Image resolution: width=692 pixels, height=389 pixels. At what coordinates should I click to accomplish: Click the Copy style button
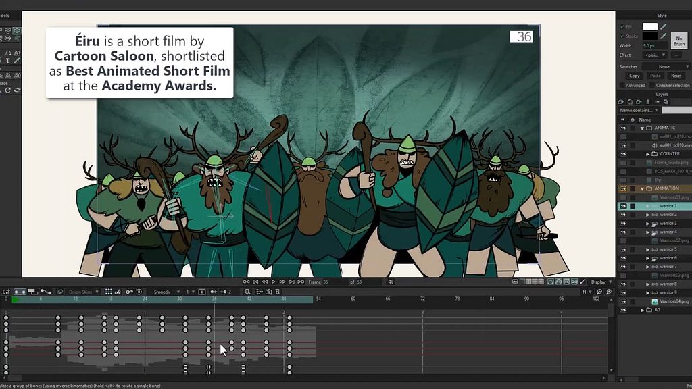tap(634, 76)
